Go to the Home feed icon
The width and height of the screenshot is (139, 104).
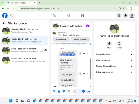pyautogui.click(x=54, y=16)
